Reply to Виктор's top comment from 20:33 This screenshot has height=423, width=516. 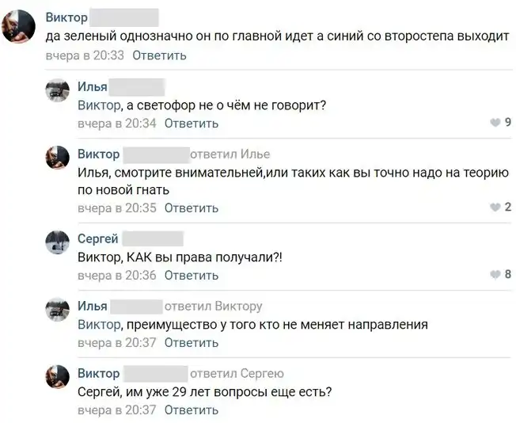point(159,55)
